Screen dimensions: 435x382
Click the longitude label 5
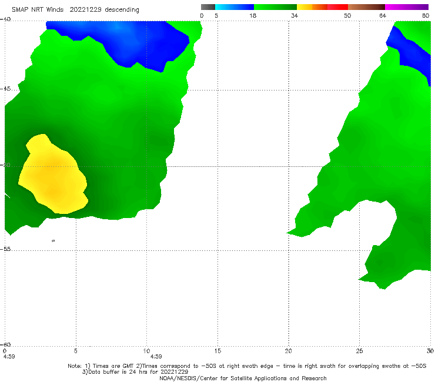pyautogui.click(x=76, y=351)
